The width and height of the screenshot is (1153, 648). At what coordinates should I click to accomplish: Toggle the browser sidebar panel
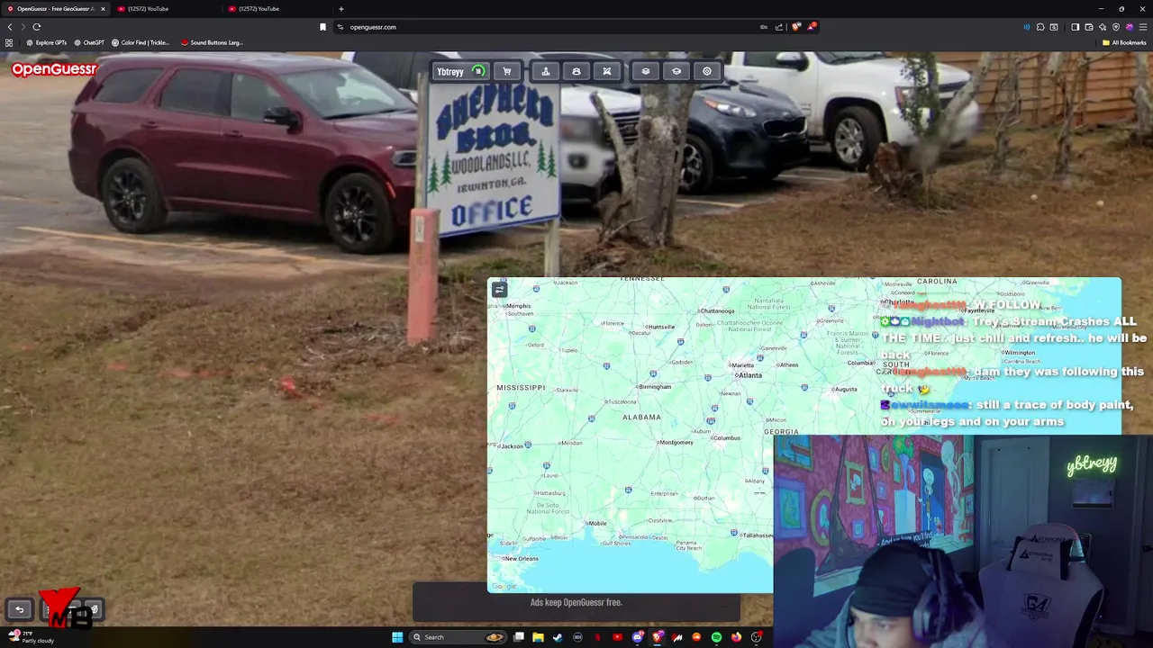coord(1075,27)
